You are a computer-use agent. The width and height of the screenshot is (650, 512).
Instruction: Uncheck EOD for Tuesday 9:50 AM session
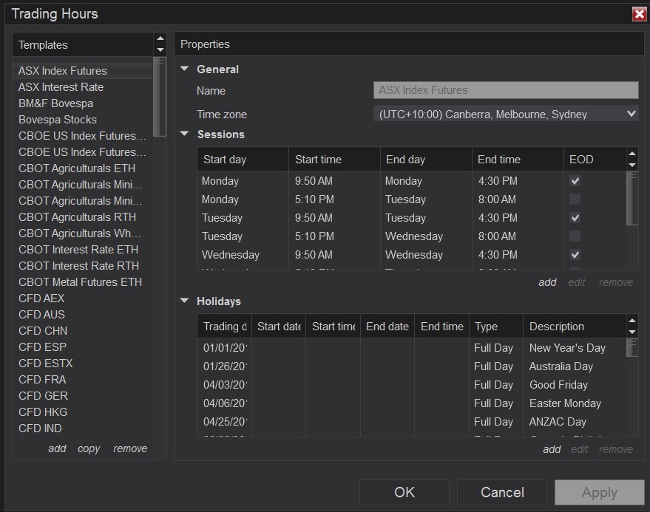(x=575, y=218)
